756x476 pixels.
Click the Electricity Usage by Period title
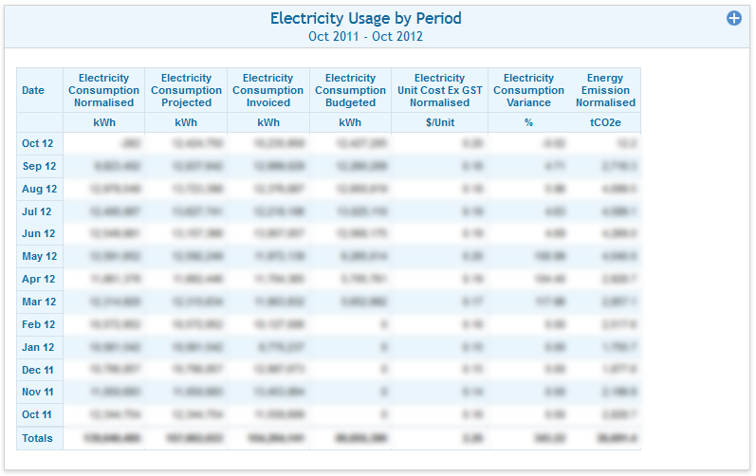pyautogui.click(x=365, y=19)
